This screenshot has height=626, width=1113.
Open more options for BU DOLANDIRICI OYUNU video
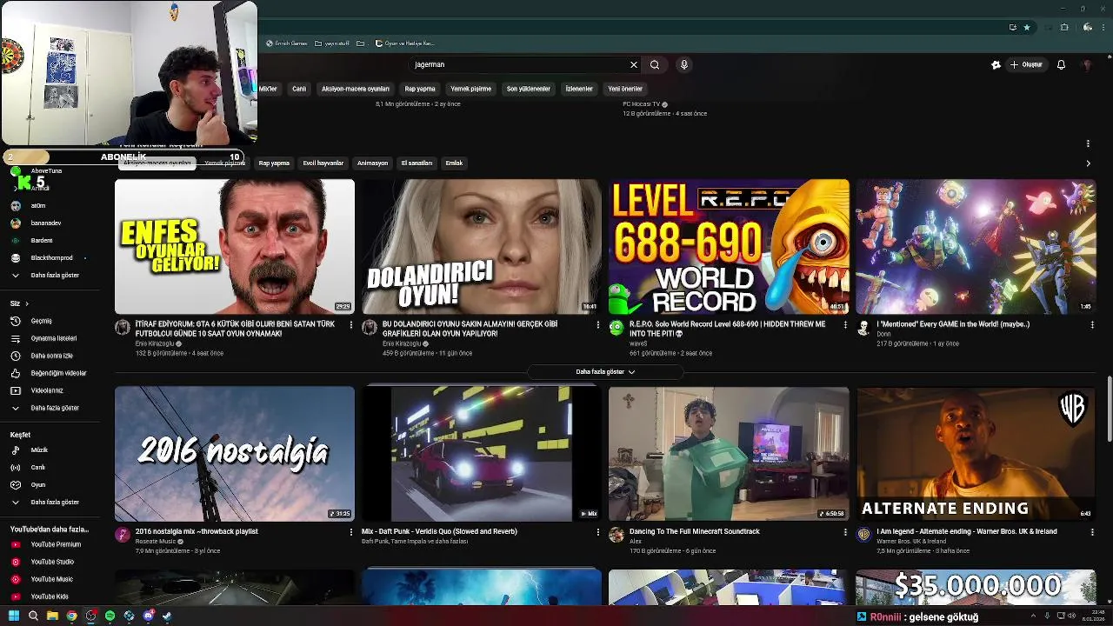pyautogui.click(x=598, y=324)
